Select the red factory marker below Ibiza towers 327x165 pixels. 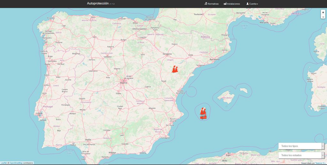(203, 117)
